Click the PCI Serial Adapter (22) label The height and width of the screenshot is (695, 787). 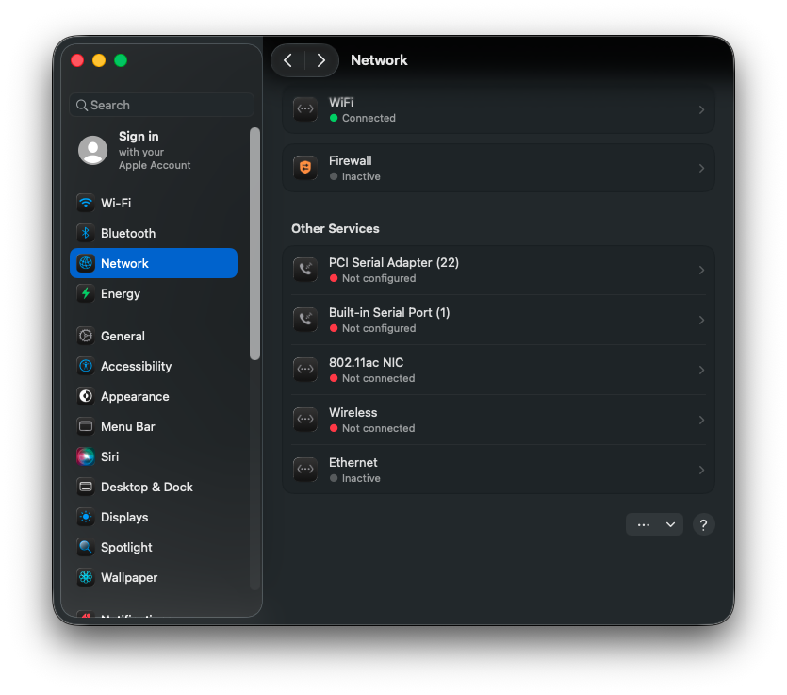(394, 263)
